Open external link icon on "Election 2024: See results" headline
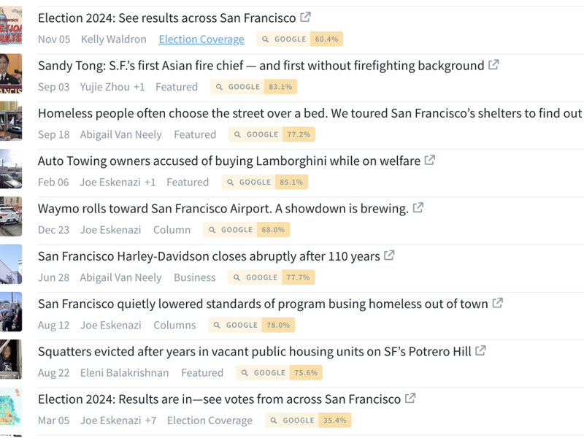The width and height of the screenshot is (584, 438). coord(305,17)
